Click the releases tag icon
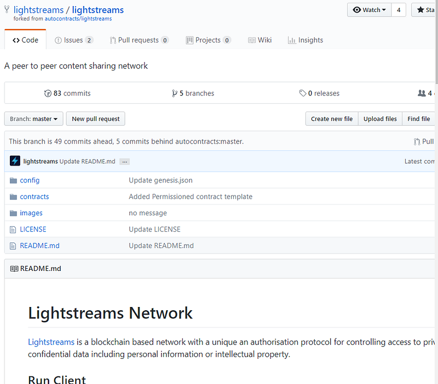Screen dimensions: 438x384 tap(303, 93)
